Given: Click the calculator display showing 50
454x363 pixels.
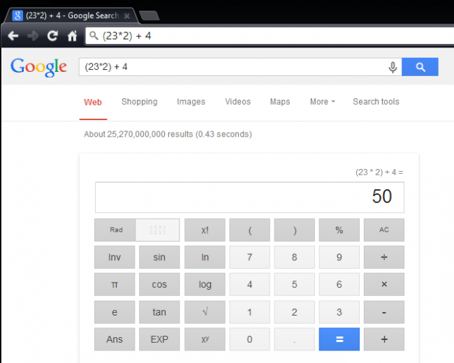Looking at the screenshot, I should coord(249,197).
